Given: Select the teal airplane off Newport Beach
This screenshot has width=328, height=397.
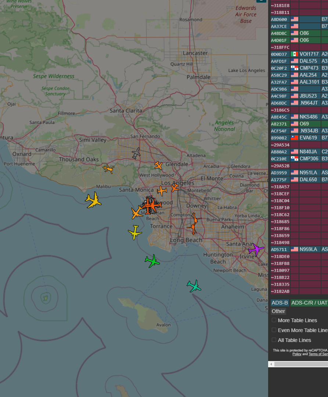Looking at the screenshot, I should (194, 286).
